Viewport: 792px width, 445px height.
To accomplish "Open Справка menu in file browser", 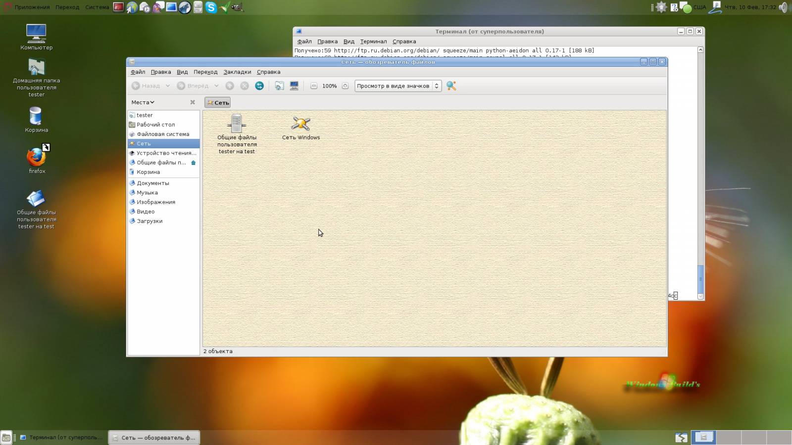I will pyautogui.click(x=268, y=72).
